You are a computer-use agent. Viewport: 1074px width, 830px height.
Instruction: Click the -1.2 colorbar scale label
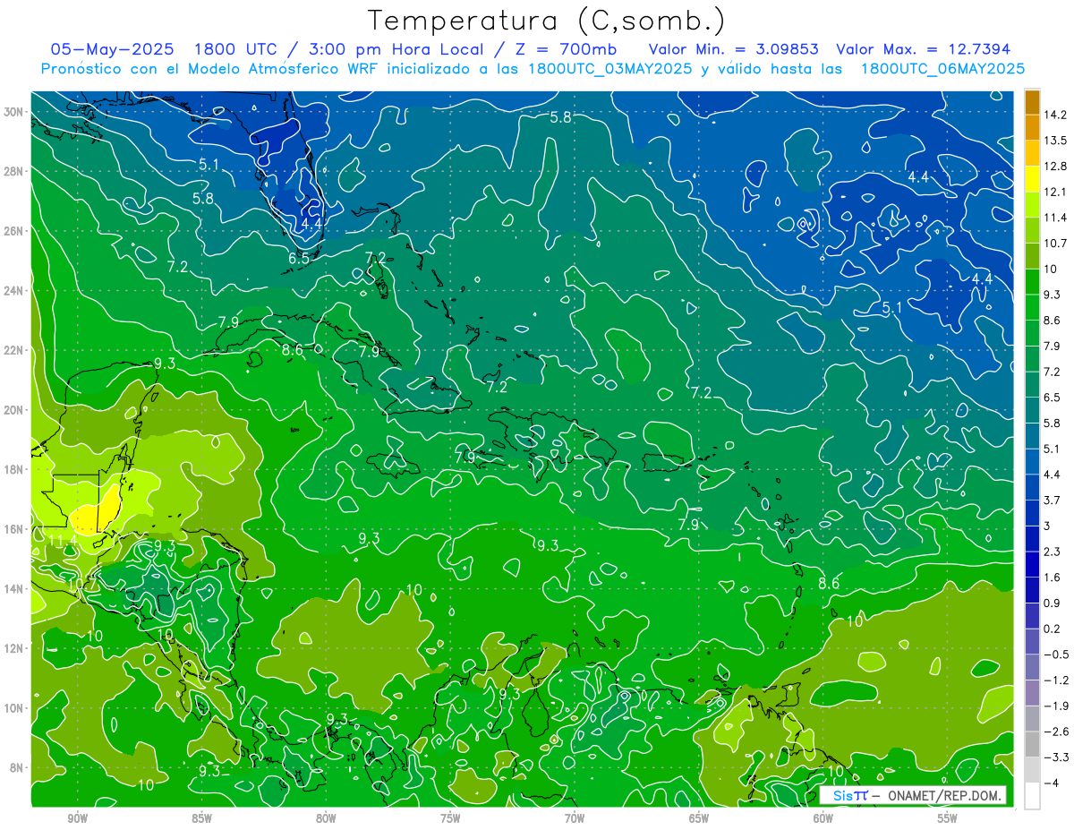(x=1055, y=680)
